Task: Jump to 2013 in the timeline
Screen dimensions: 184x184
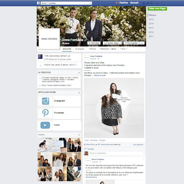Action: 151,28
